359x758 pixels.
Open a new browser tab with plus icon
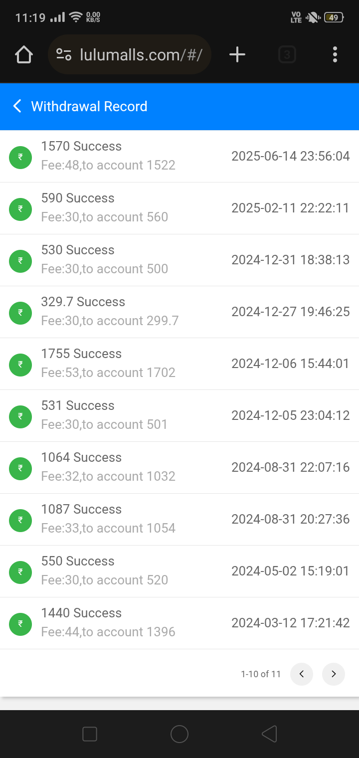[237, 54]
